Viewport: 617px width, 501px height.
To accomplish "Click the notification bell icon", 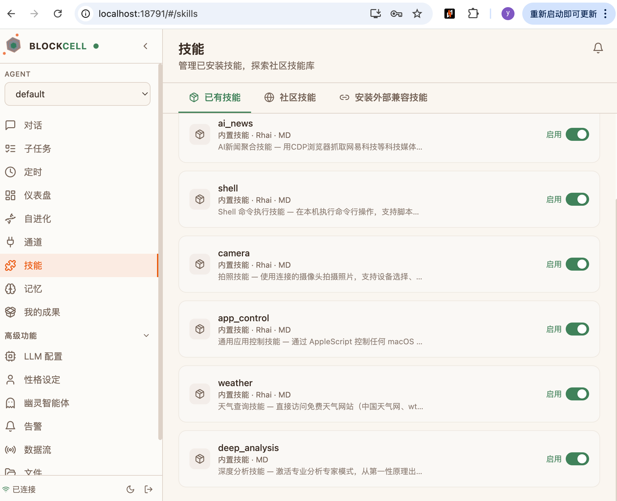I will 598,48.
